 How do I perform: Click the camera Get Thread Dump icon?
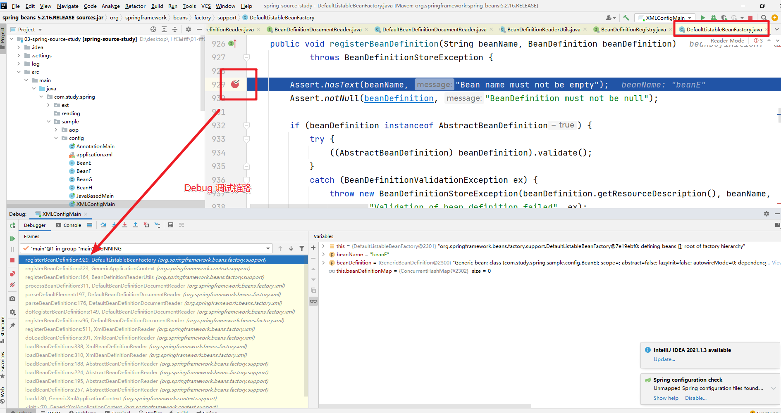12,298
